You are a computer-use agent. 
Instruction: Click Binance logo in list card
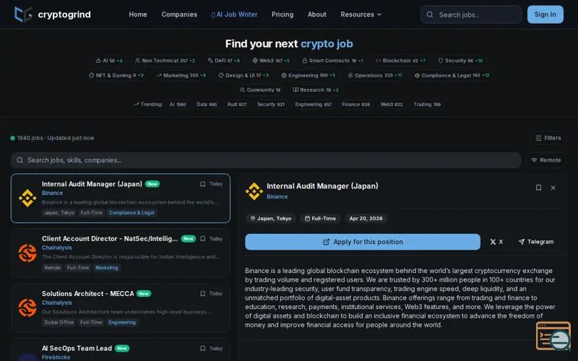(x=27, y=198)
